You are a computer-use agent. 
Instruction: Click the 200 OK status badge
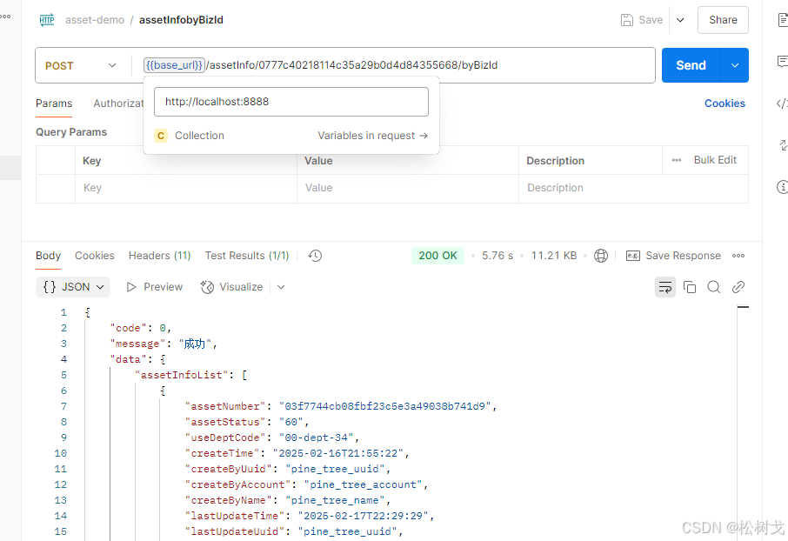(437, 256)
